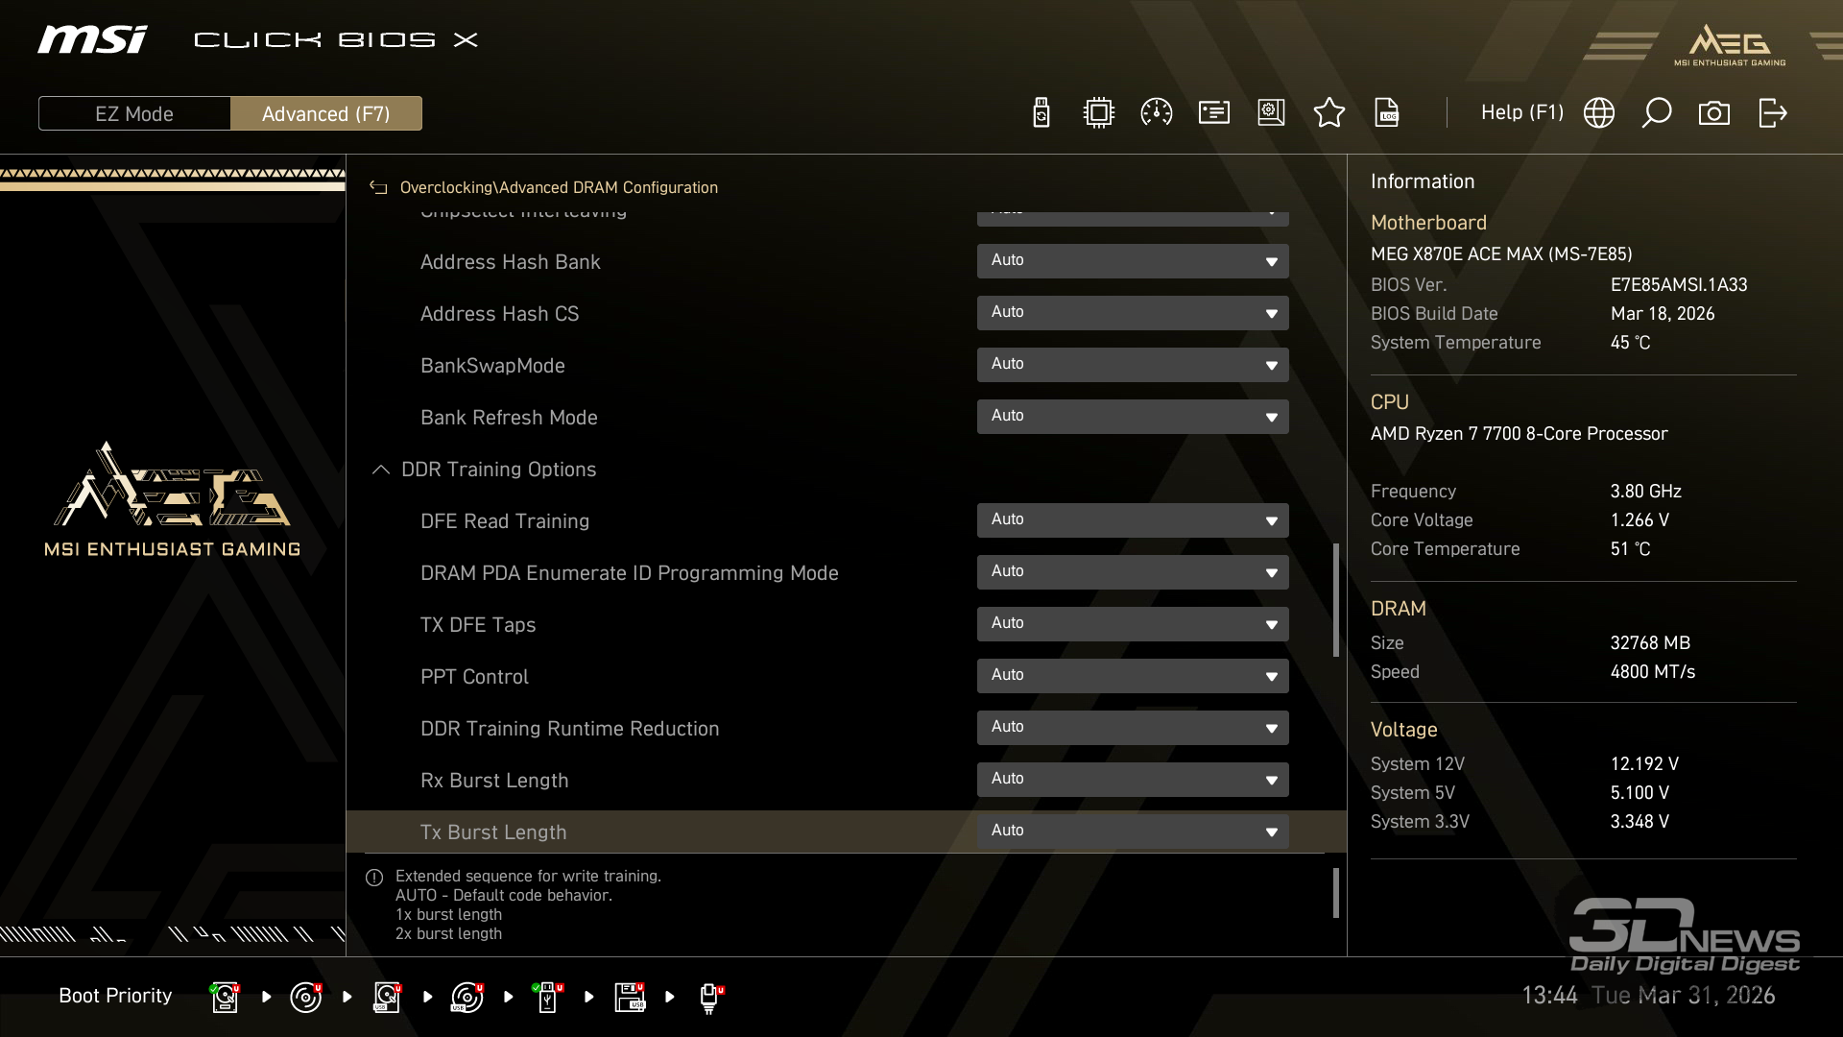
Task: Click the back arrow beside breadcrumb path
Action: coord(378,188)
